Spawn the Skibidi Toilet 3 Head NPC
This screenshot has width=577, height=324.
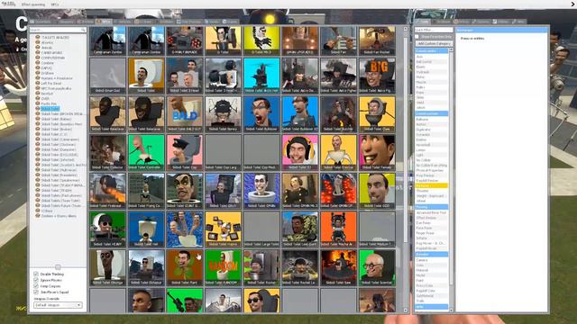point(185,76)
